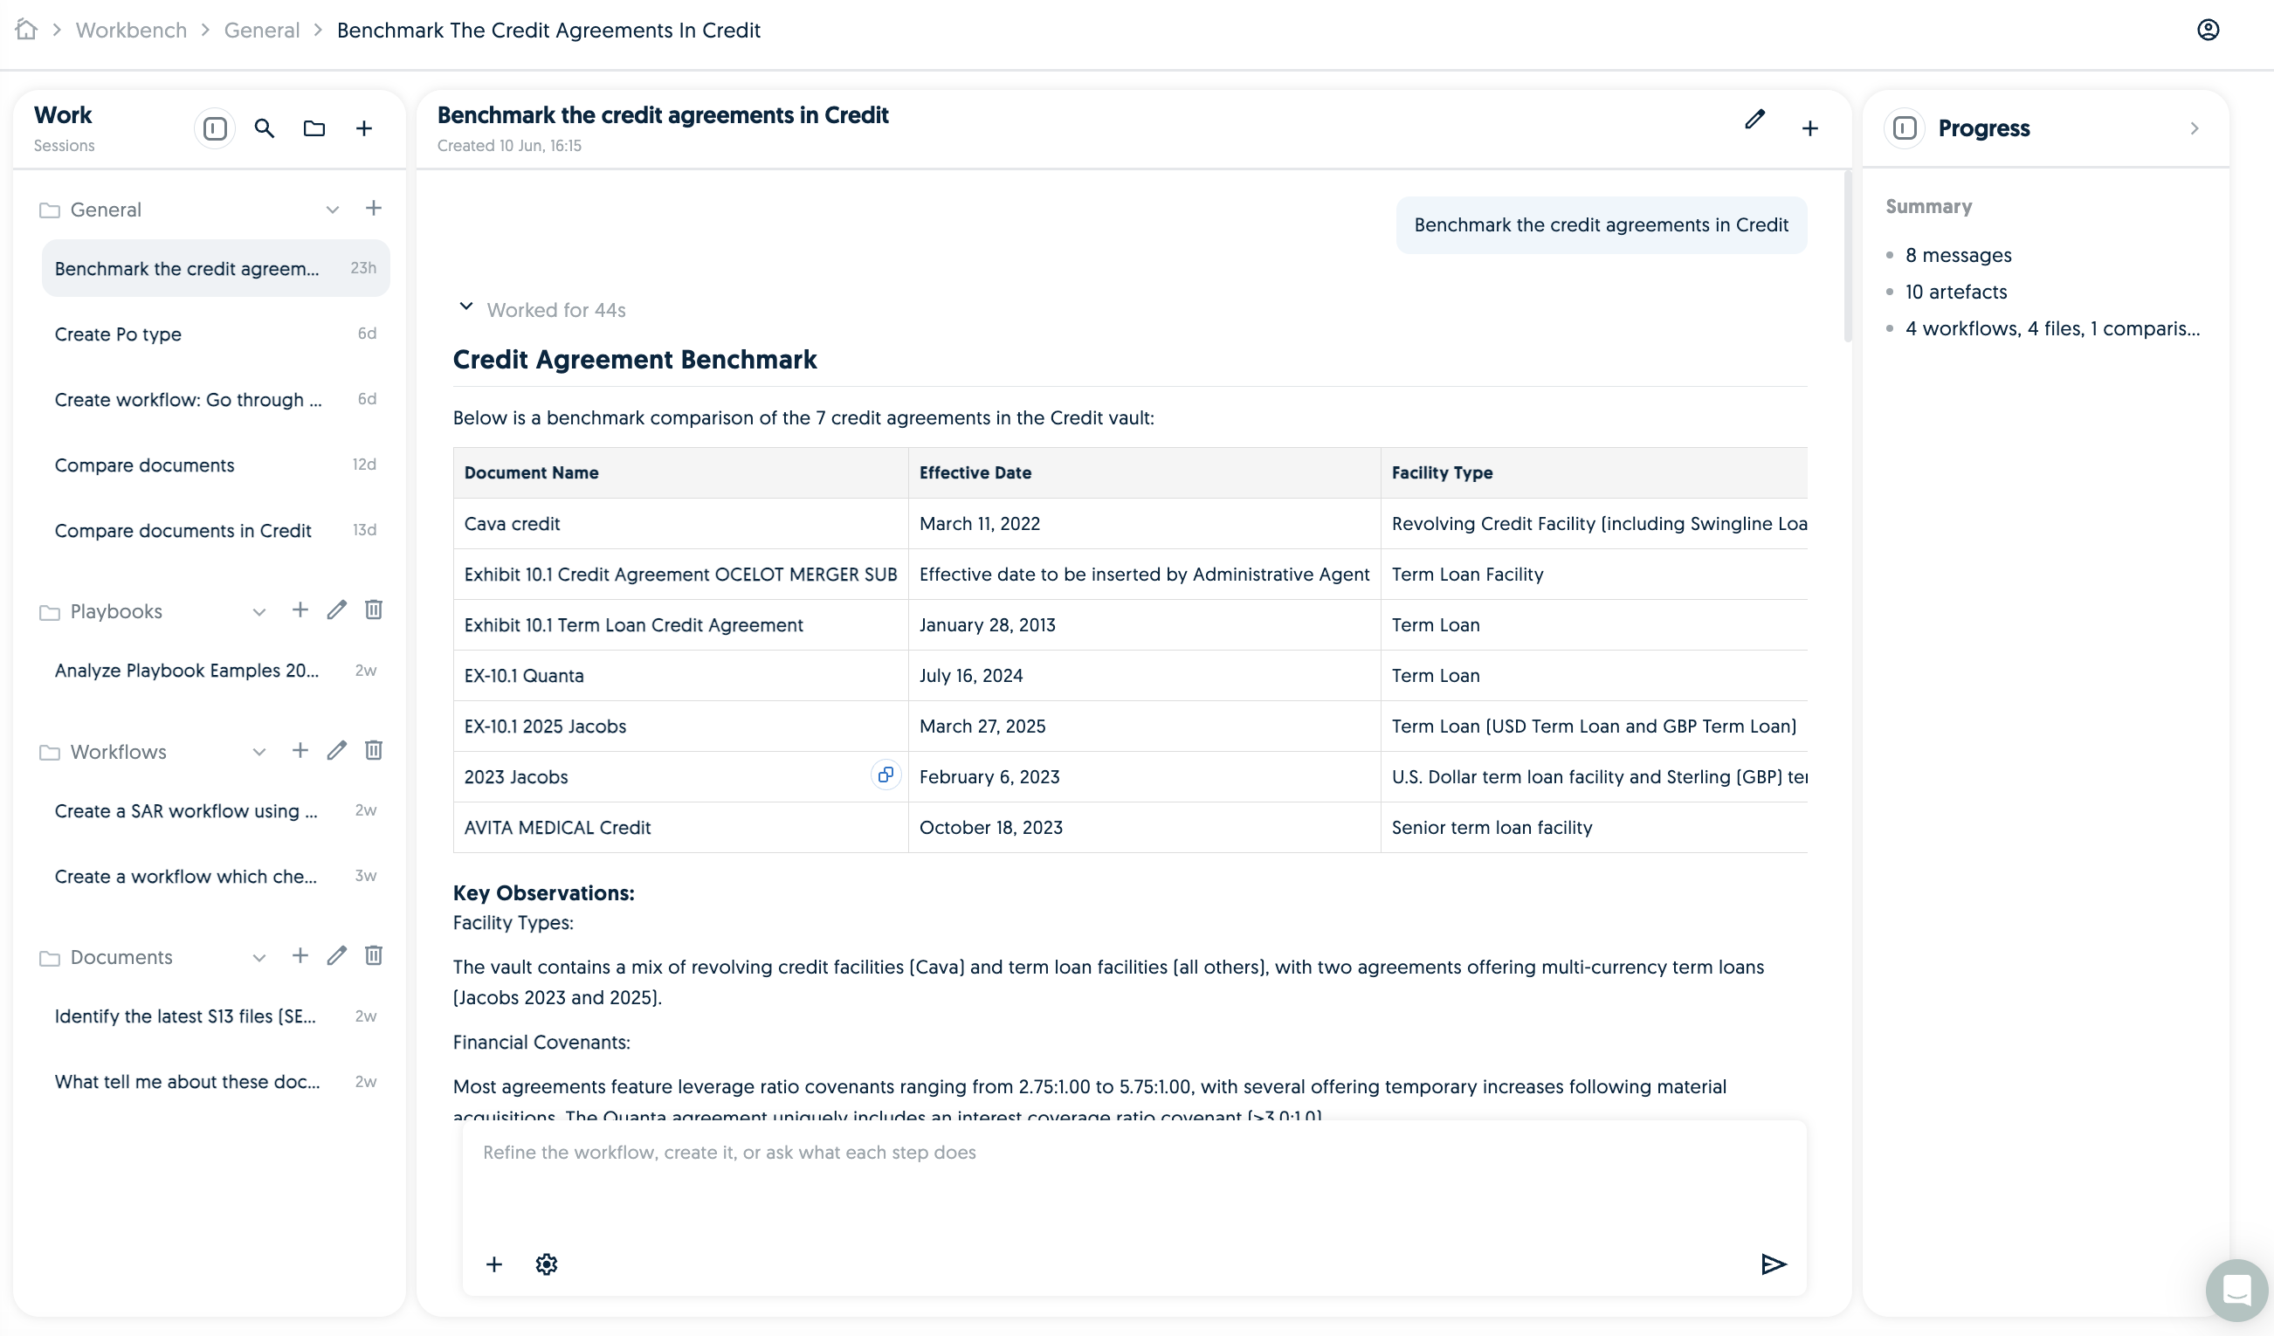The width and height of the screenshot is (2274, 1336).
Task: Delete the Playbooks folder
Action: (374, 609)
